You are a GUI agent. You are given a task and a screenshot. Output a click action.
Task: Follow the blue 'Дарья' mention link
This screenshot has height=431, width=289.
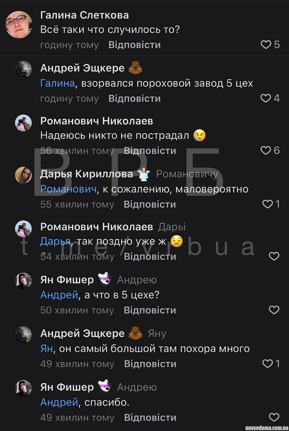tap(55, 241)
